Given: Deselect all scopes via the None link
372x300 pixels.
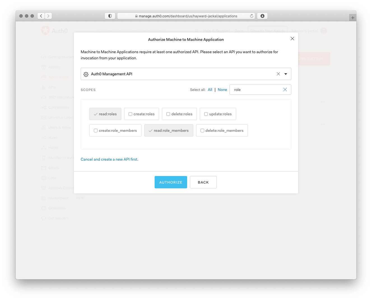Looking at the screenshot, I should point(222,90).
